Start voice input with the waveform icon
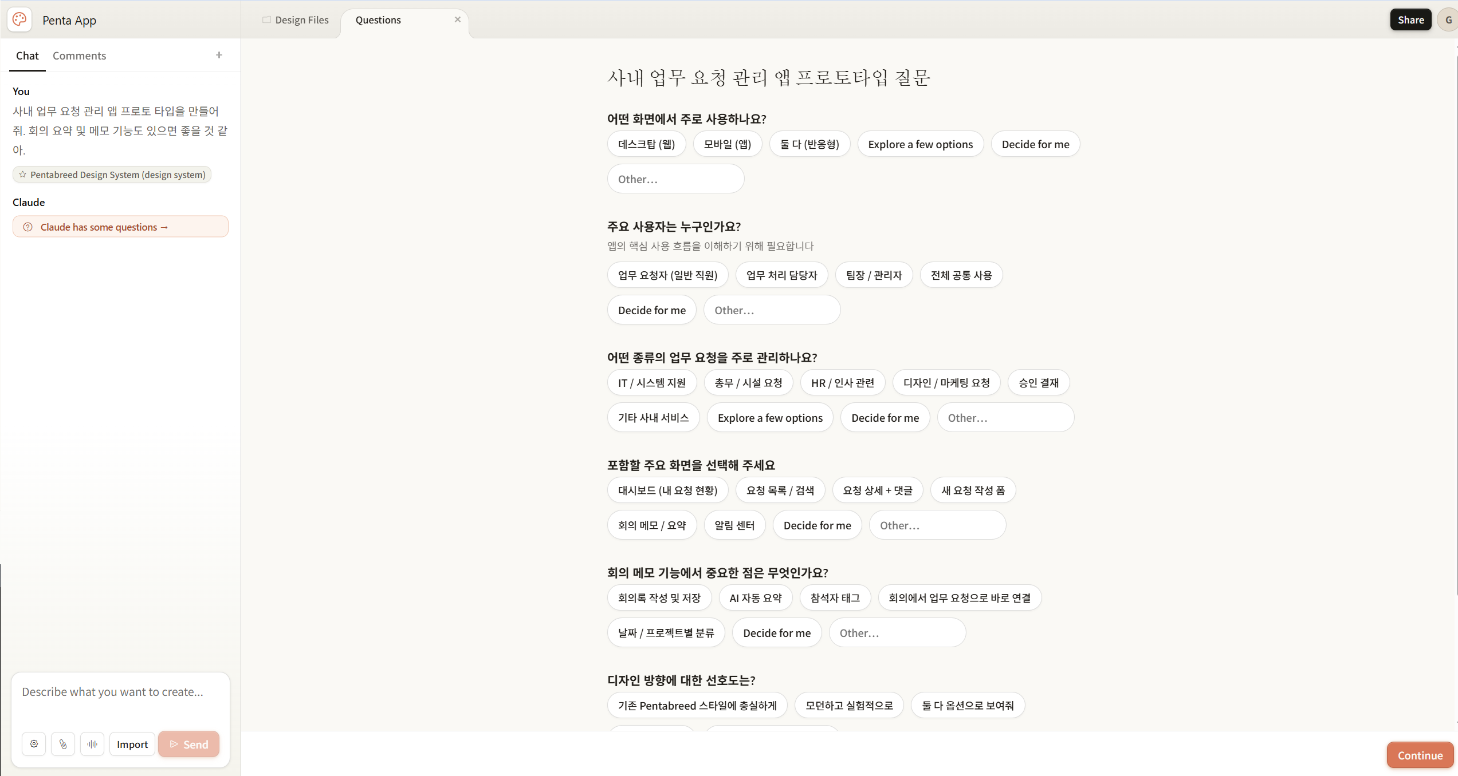1458x776 pixels. 92,744
